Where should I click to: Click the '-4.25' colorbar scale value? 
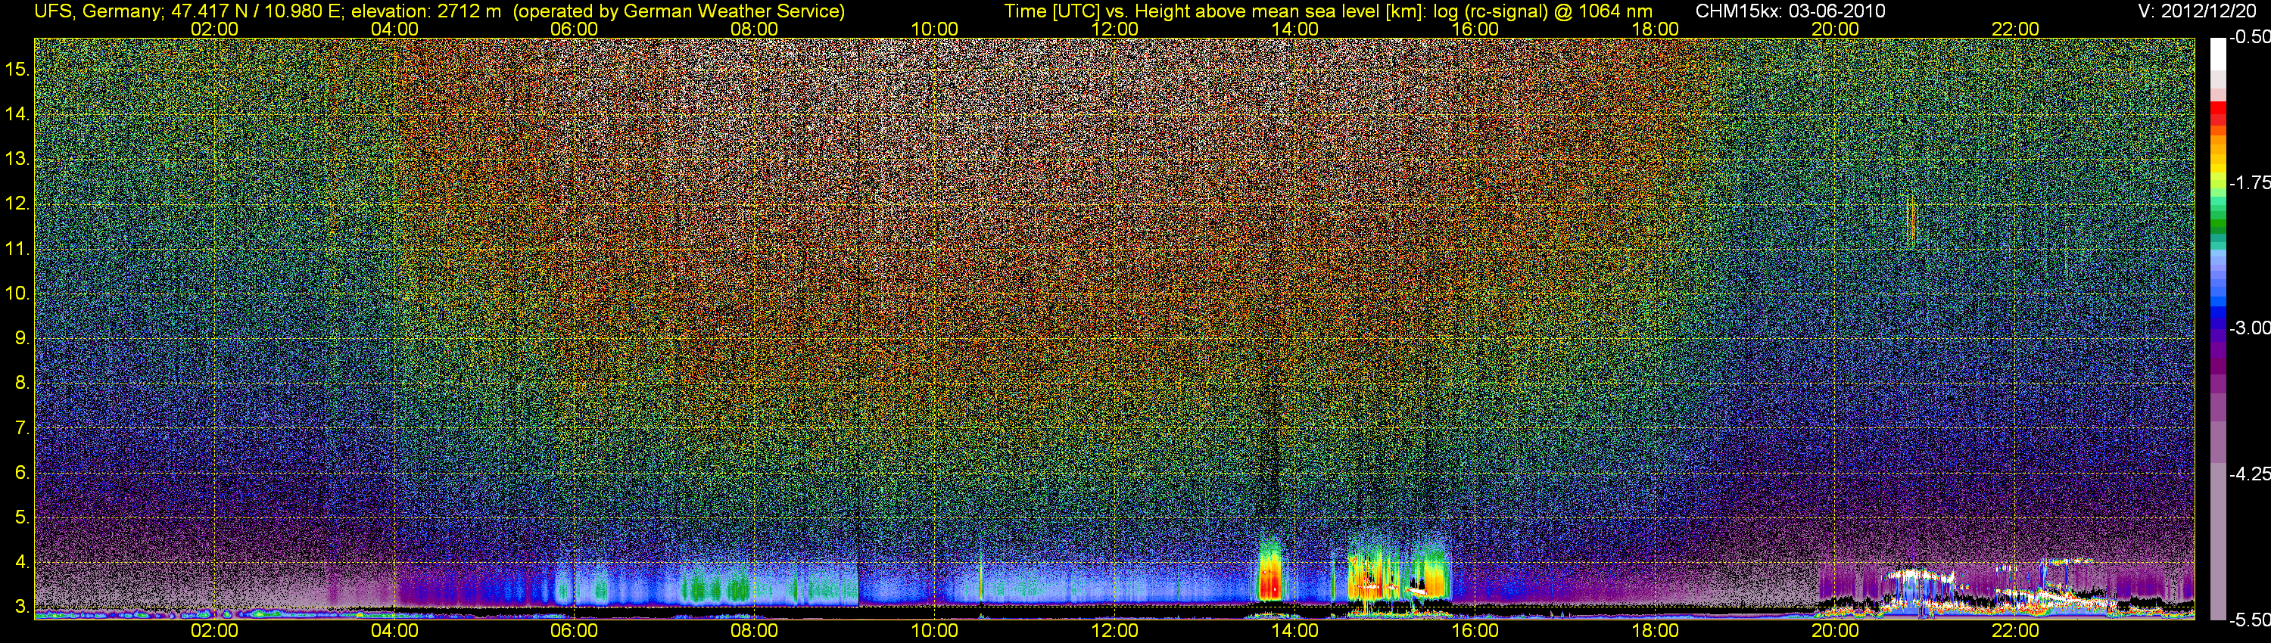pyautogui.click(x=2249, y=474)
